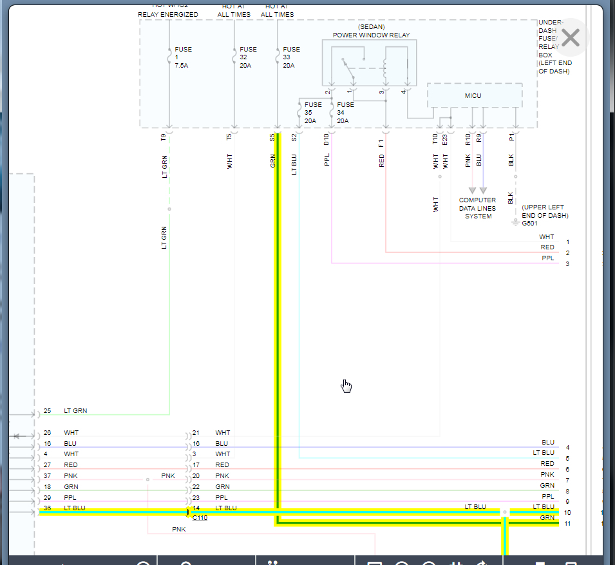Click the T9 terminal label

[x=163, y=137]
